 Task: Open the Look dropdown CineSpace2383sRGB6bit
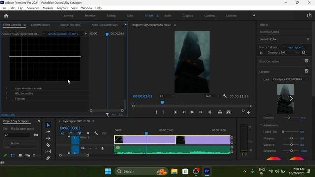pos(290,79)
